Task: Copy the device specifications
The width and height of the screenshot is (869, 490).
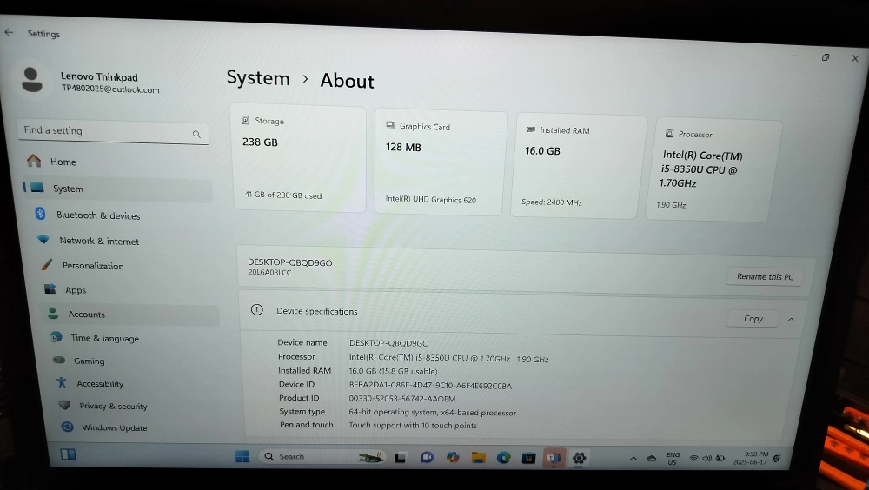Action: (753, 319)
